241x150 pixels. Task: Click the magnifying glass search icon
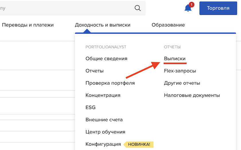coord(138,8)
